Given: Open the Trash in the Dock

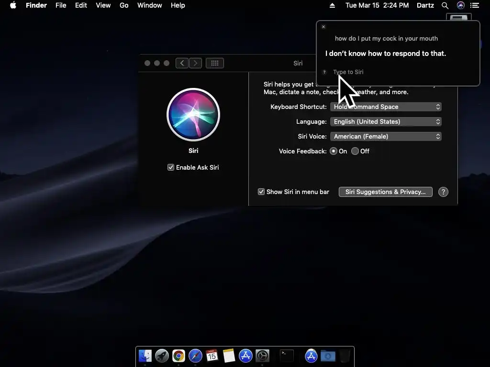Looking at the screenshot, I should click(x=345, y=356).
